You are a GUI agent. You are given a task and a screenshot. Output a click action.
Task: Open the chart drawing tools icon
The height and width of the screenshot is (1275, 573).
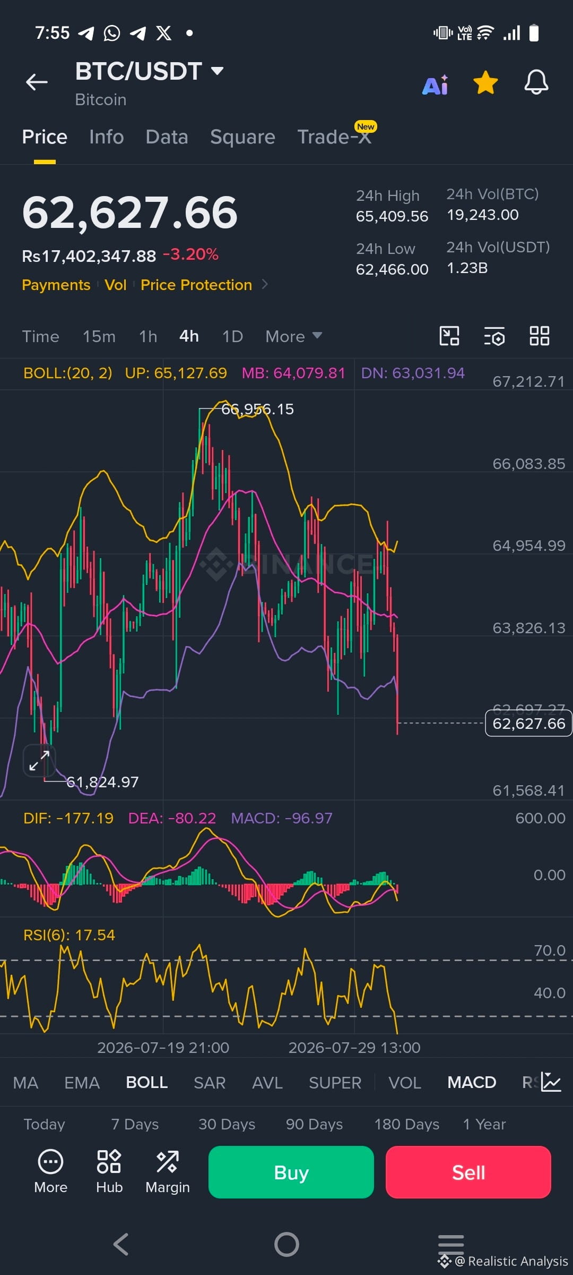coord(449,336)
